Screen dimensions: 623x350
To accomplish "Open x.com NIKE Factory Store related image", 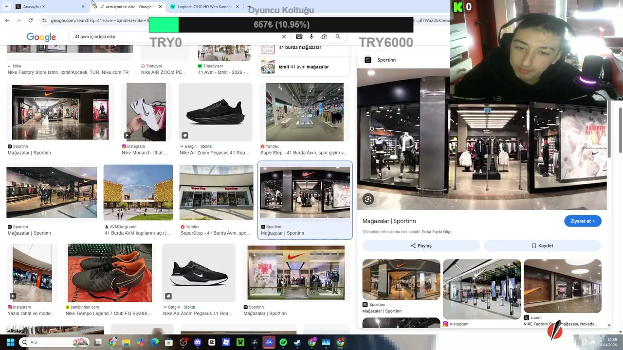I will click(x=563, y=286).
